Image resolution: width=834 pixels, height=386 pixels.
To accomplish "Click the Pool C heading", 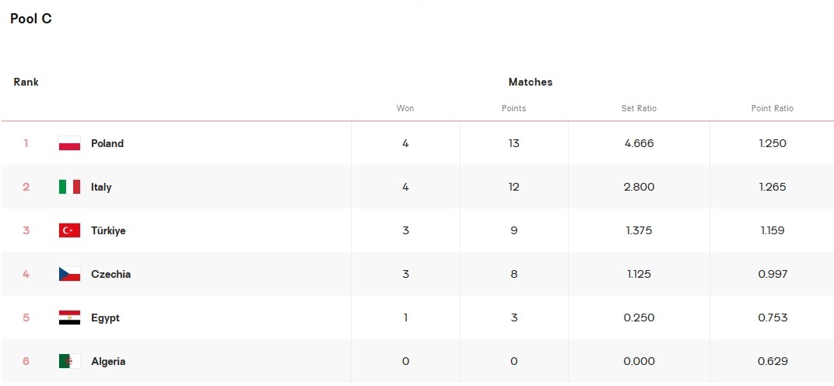I will pyautogui.click(x=31, y=19).
